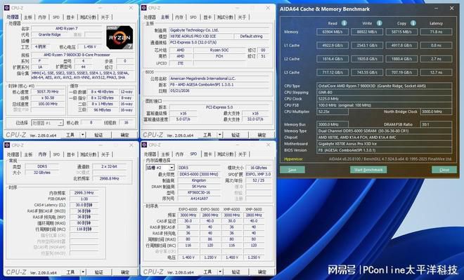This screenshot has width=464, height=280.
Task: Click the Ryzen 7 logo in CPU-Z processor window
Action: click(x=120, y=37)
